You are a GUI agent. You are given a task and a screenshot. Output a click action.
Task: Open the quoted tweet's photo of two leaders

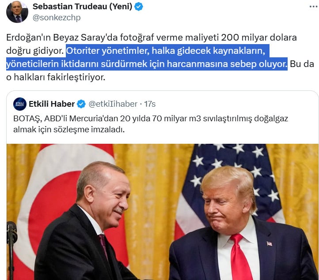tap(163, 212)
